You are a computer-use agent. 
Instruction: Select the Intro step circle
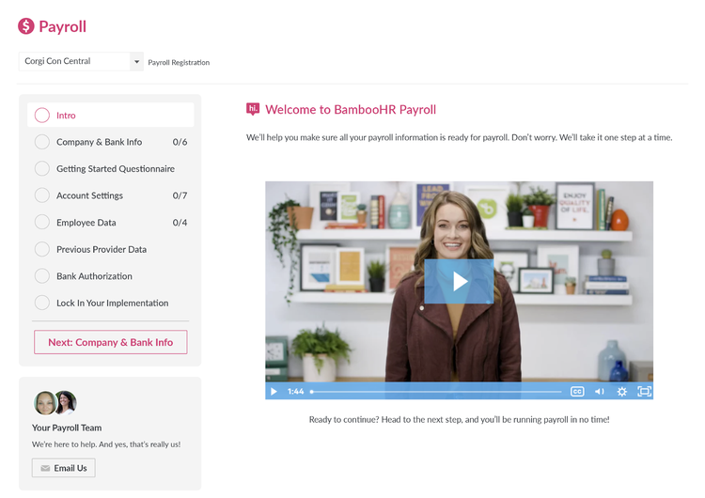point(41,116)
